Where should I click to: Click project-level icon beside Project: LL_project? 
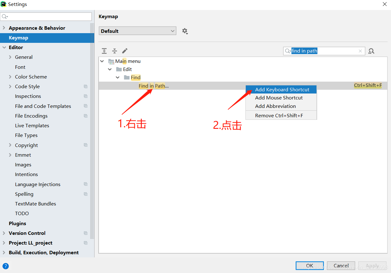(x=85, y=243)
